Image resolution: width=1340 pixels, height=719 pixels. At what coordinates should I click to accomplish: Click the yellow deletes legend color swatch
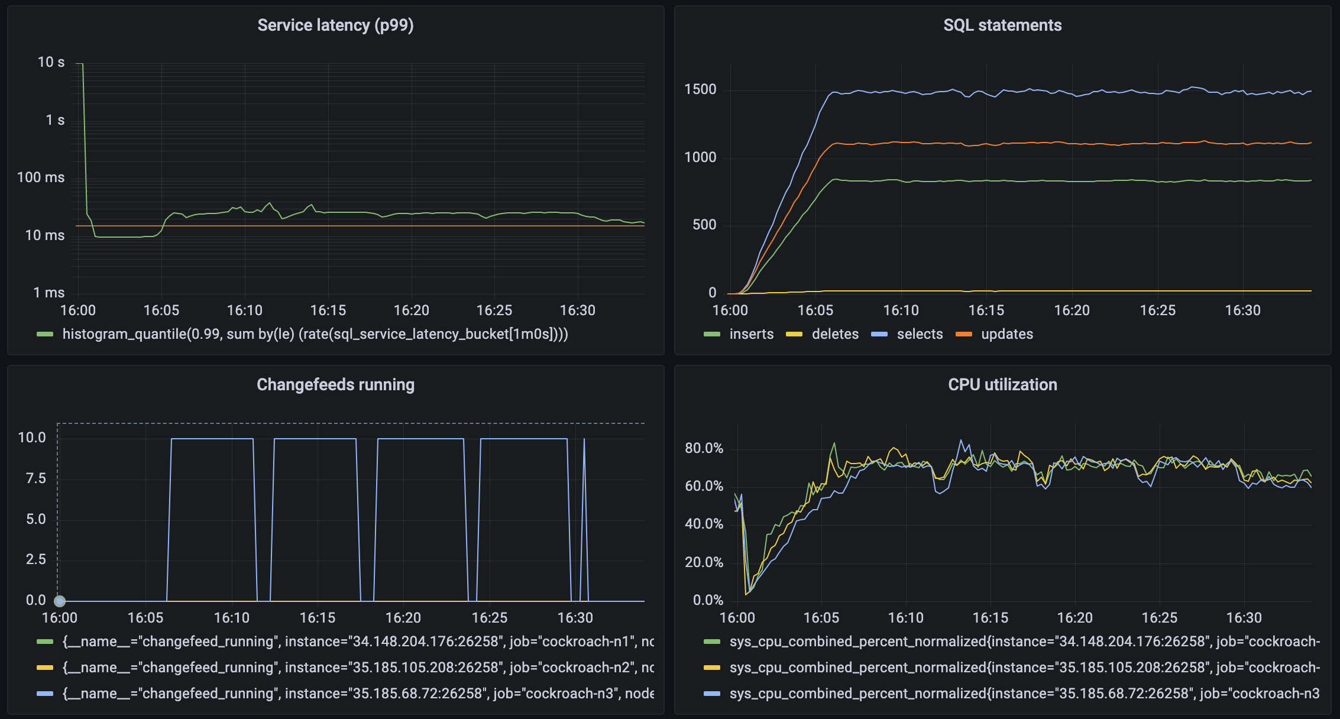click(x=794, y=335)
